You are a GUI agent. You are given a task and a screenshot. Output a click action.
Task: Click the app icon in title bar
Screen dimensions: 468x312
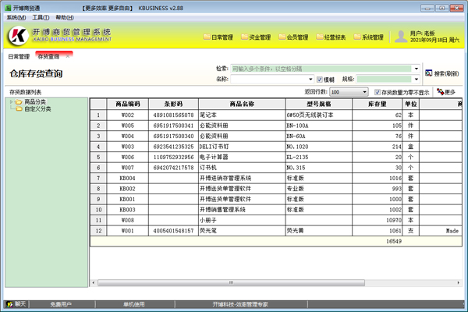(9, 8)
